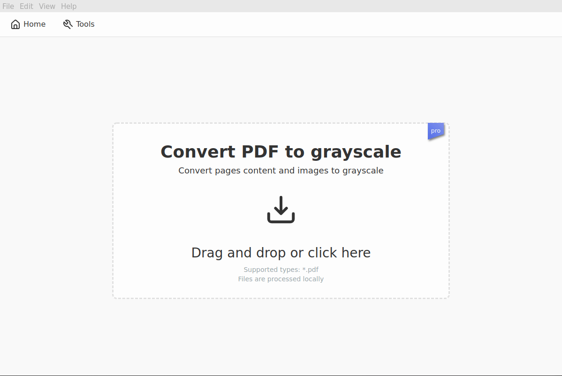This screenshot has height=376, width=562.
Task: Click the pro feature indicator
Action: 435,130
